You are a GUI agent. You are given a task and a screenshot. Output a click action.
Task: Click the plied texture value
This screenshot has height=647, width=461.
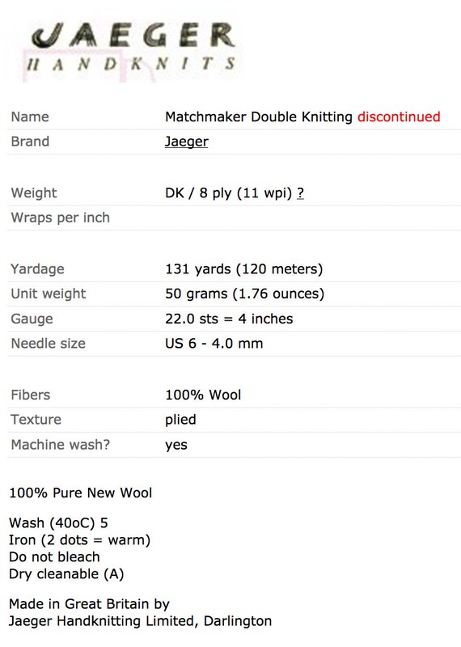coord(180,420)
